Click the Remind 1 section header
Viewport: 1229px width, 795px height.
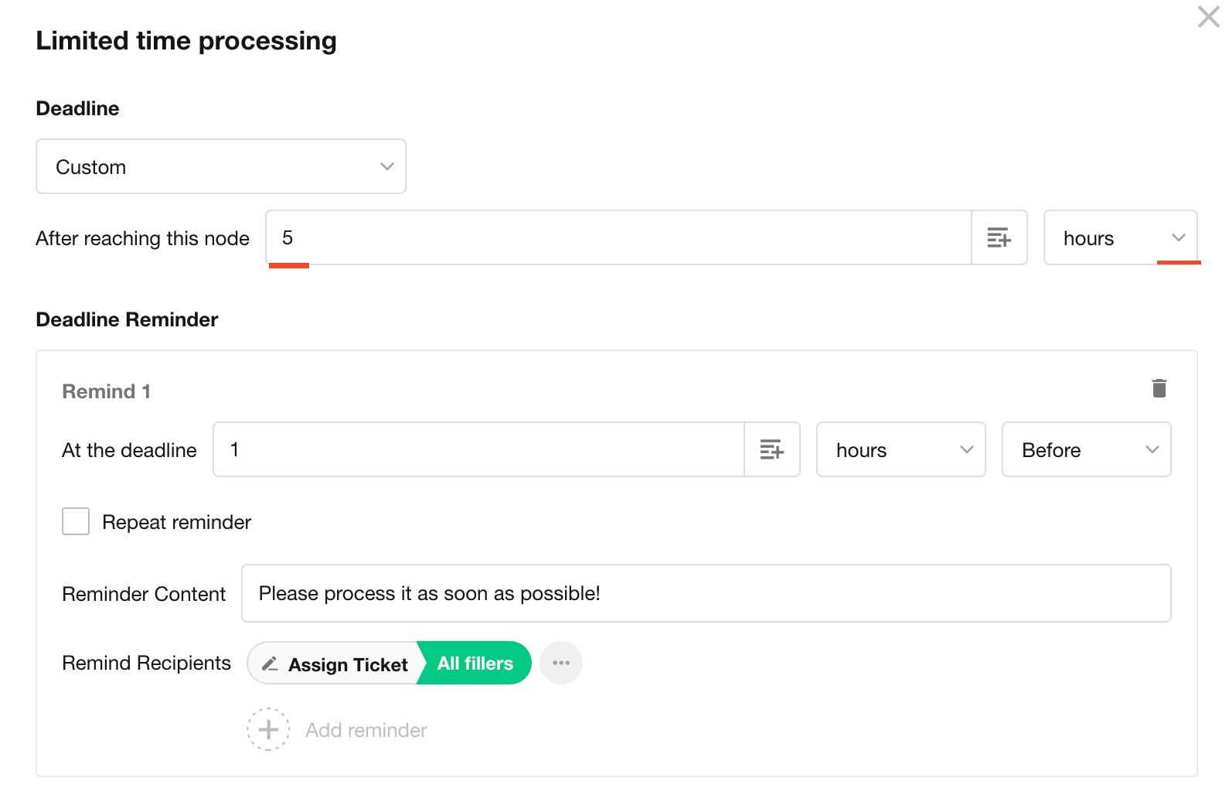pyautogui.click(x=106, y=391)
